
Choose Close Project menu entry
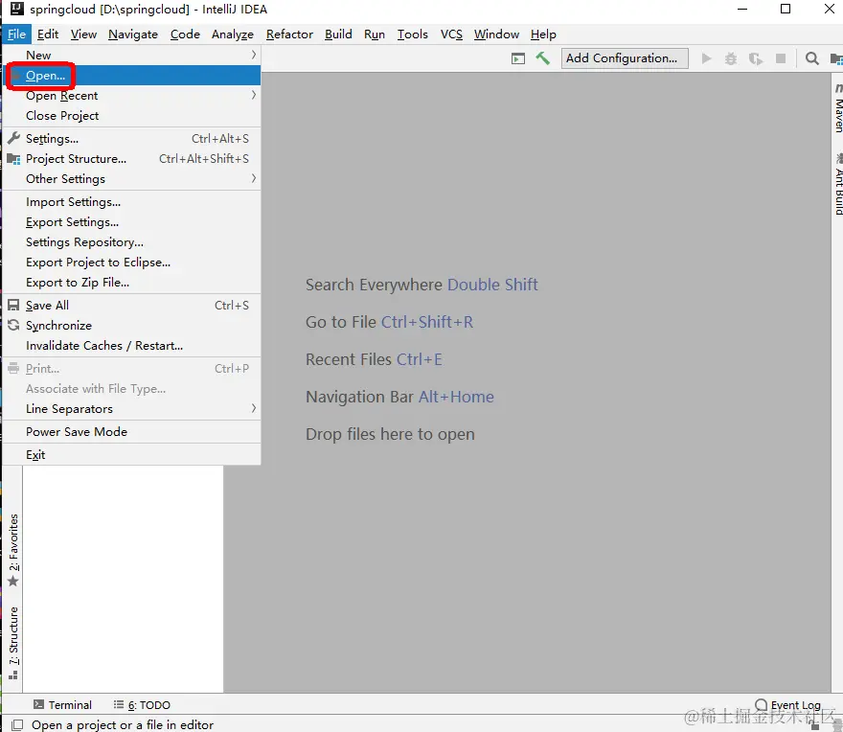(132, 116)
